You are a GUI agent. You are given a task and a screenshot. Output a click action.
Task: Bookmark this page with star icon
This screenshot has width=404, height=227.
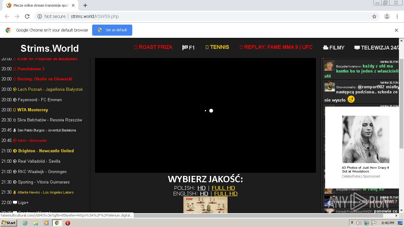[x=374, y=16]
